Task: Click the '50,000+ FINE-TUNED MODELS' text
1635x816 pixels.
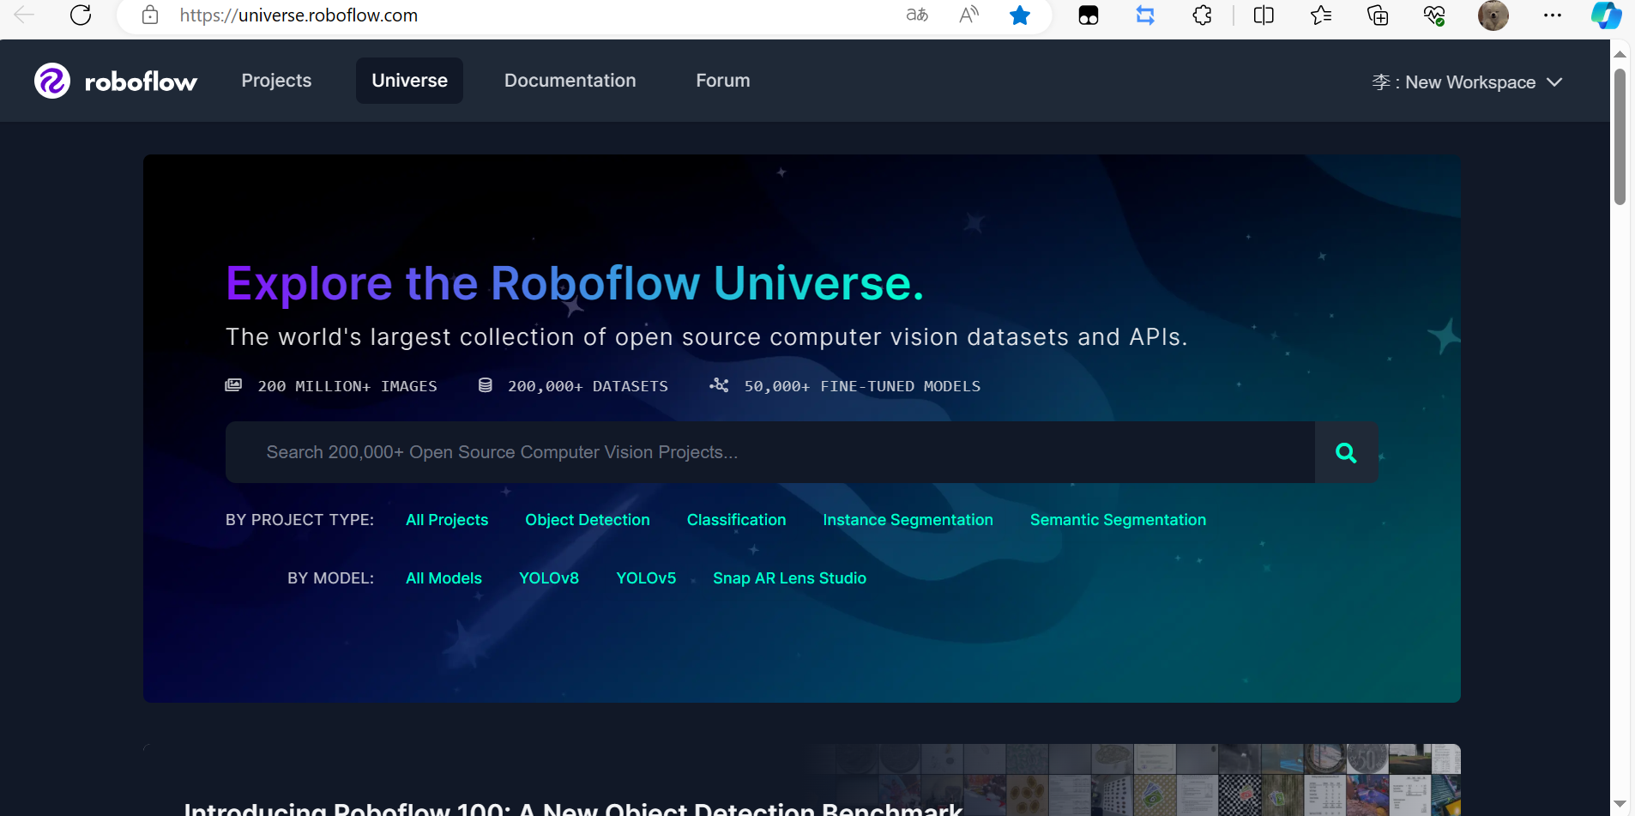Action: (862, 386)
